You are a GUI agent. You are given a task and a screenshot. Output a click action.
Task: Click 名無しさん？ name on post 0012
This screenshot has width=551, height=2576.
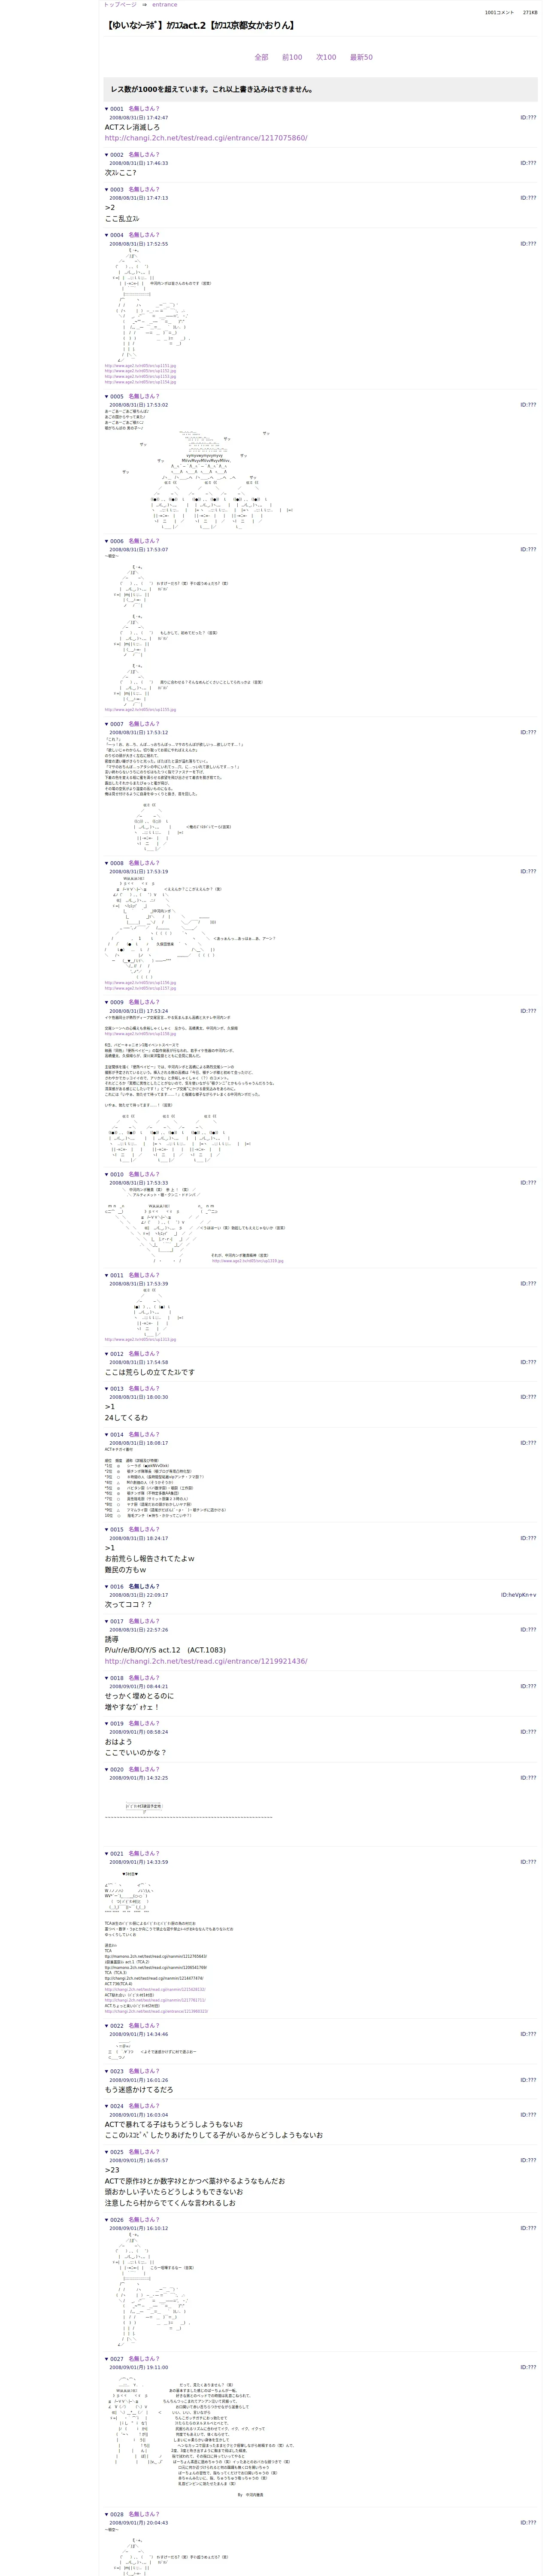pyautogui.click(x=144, y=1354)
